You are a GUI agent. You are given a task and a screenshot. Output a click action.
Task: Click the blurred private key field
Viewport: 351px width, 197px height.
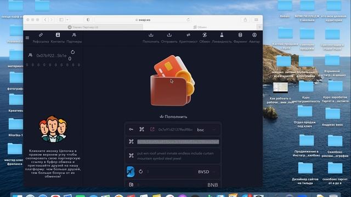[178, 142]
